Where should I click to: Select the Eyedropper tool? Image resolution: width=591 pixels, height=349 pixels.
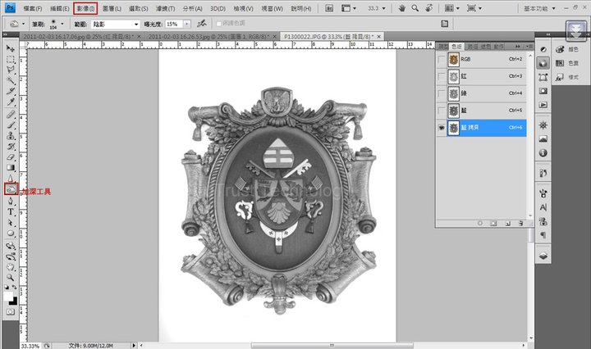(11, 102)
